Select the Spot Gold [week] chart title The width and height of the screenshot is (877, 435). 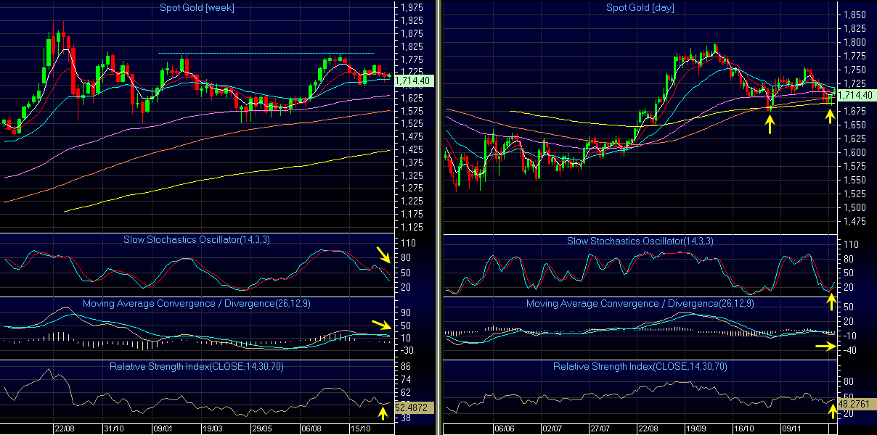[x=197, y=7]
